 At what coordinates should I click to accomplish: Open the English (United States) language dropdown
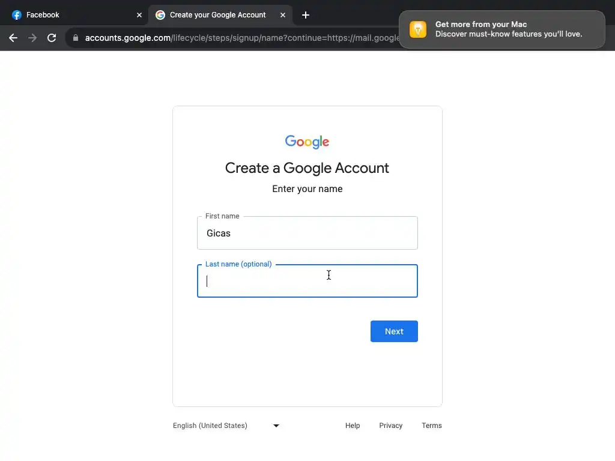pyautogui.click(x=226, y=426)
